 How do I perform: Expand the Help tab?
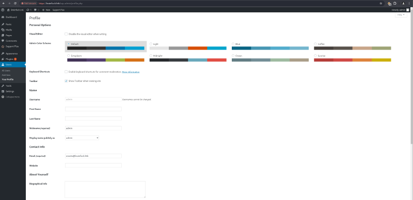pos(401,15)
